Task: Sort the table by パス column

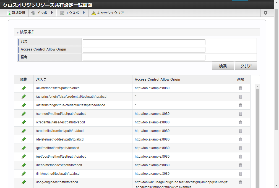Action: pyautogui.click(x=45, y=80)
